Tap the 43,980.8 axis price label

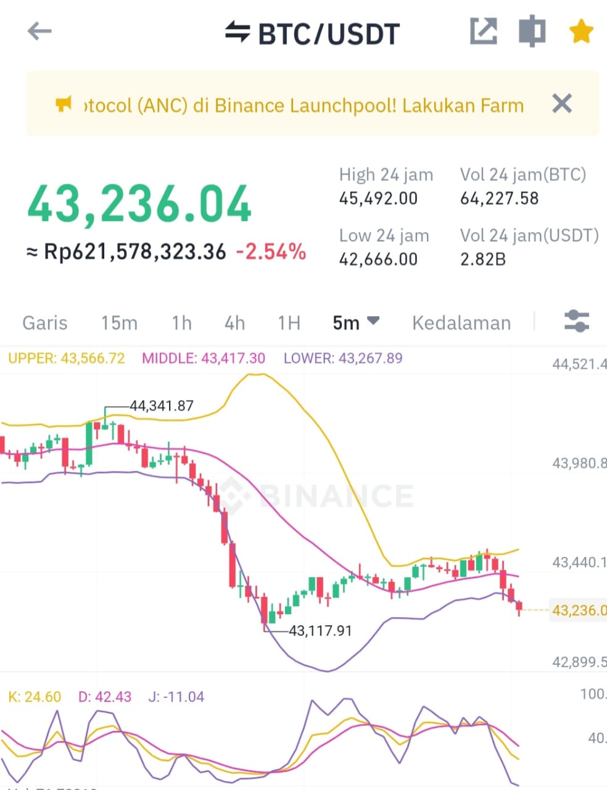(x=579, y=463)
